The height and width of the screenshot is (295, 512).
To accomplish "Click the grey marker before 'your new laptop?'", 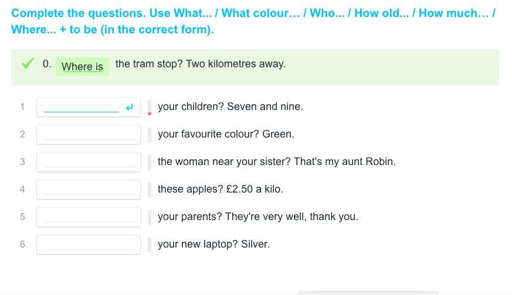I will tap(150, 245).
